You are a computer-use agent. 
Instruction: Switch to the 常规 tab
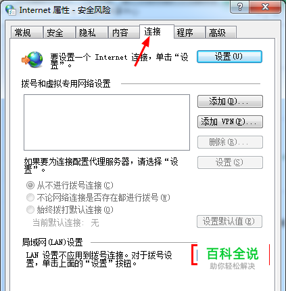pos(27,33)
